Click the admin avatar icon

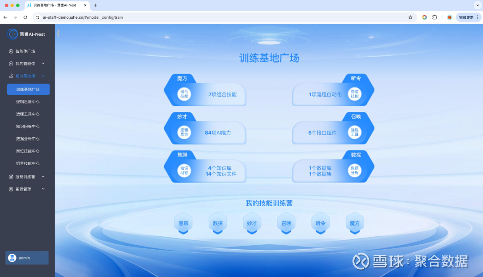[x=13, y=258]
